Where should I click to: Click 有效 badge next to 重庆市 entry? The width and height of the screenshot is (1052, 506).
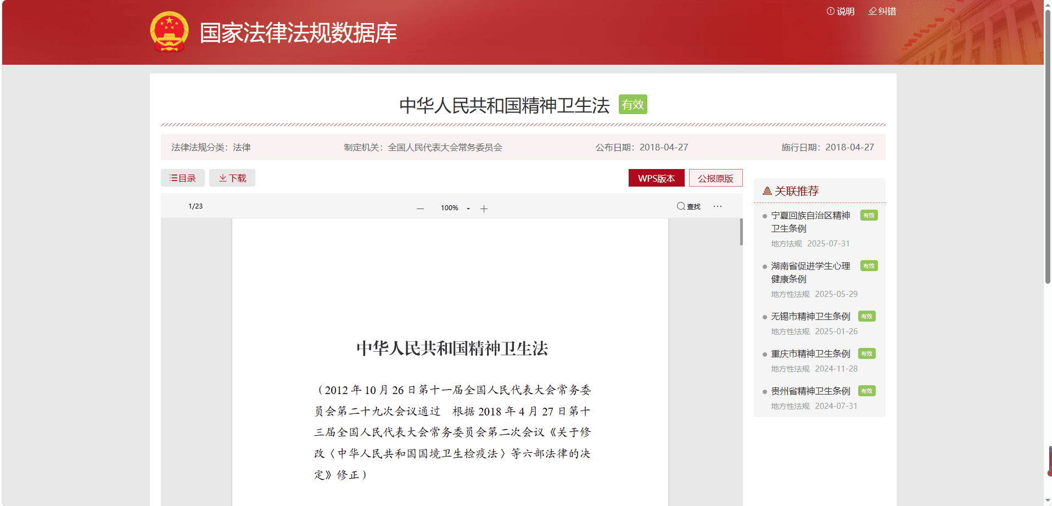[867, 353]
